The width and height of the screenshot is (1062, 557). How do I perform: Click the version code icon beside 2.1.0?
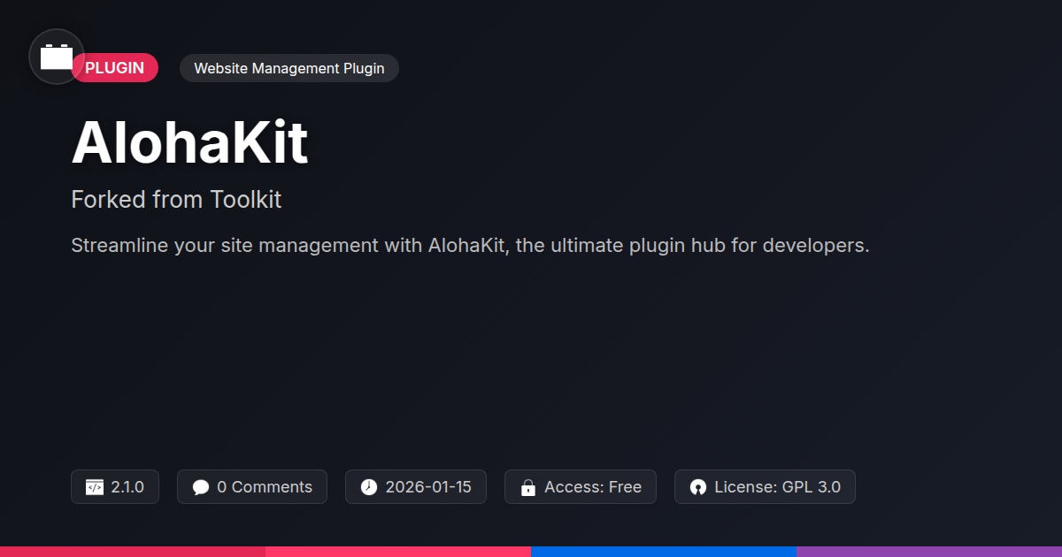(x=95, y=487)
